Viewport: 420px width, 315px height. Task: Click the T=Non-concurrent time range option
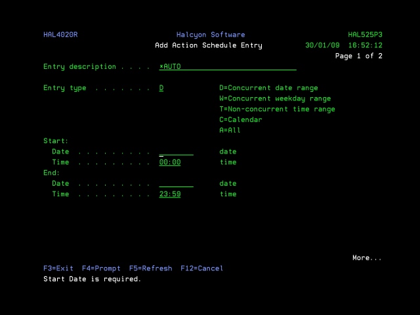point(277,109)
